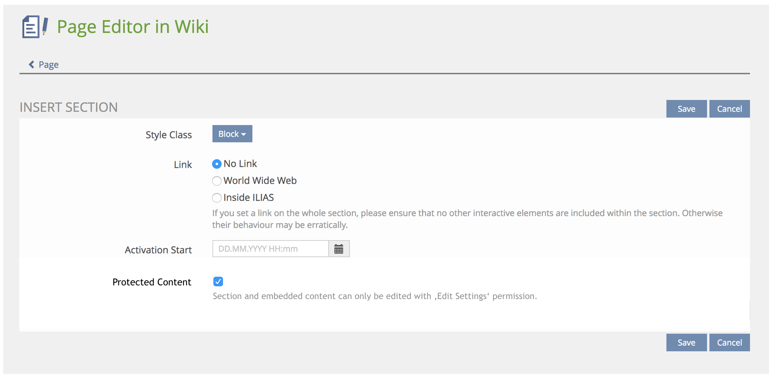Click the Activation Start label text
This screenshot has width=773, height=378.
tap(158, 250)
